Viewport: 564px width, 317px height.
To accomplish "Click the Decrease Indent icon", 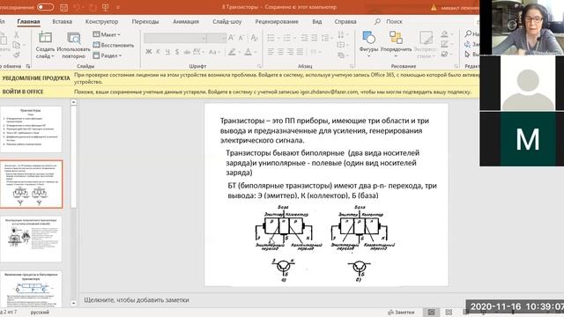I will (x=304, y=38).
